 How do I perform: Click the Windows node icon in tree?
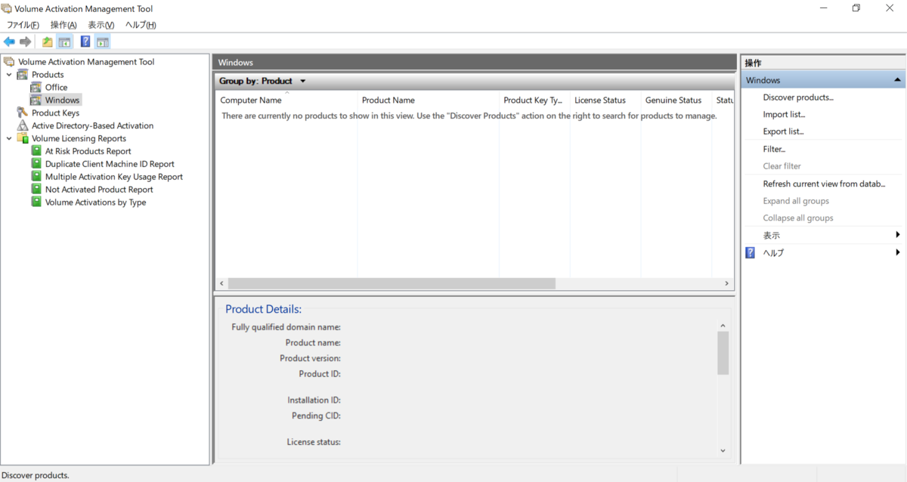[36, 100]
